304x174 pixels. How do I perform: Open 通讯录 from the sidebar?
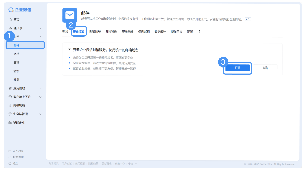click(x=16, y=28)
